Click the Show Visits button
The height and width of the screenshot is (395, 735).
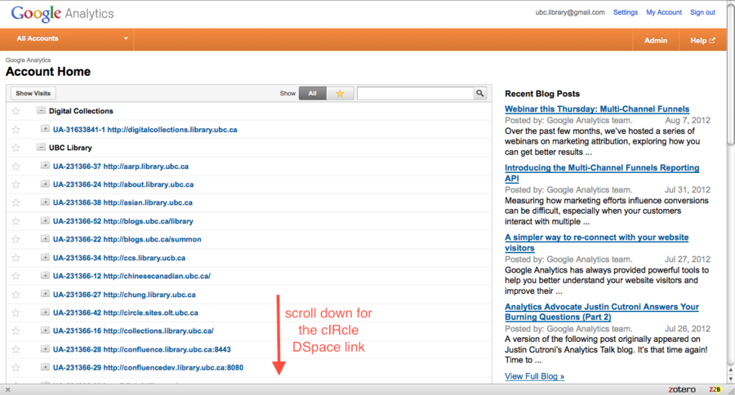click(33, 94)
